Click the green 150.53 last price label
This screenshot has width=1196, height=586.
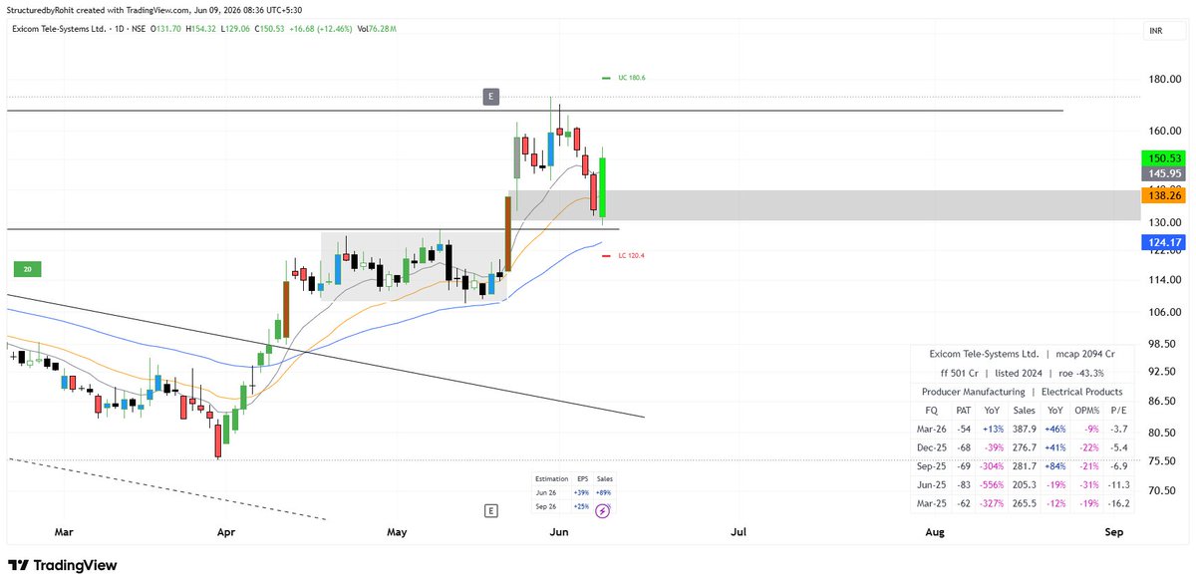pyautogui.click(x=1164, y=158)
